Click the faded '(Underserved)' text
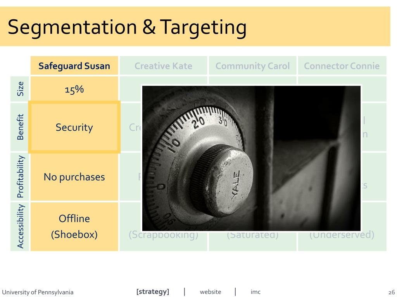 [x=342, y=235]
